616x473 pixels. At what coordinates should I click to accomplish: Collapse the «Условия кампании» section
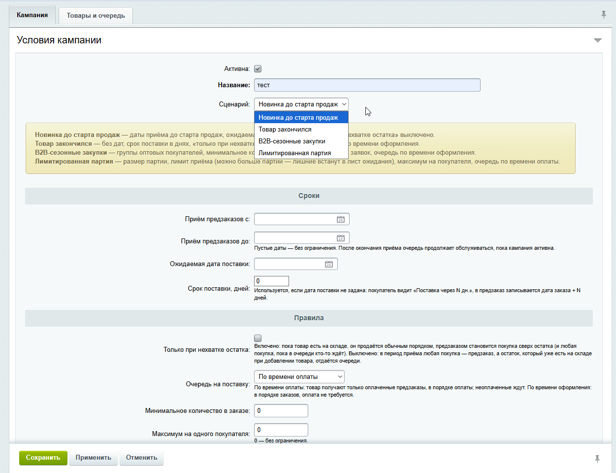[598, 40]
